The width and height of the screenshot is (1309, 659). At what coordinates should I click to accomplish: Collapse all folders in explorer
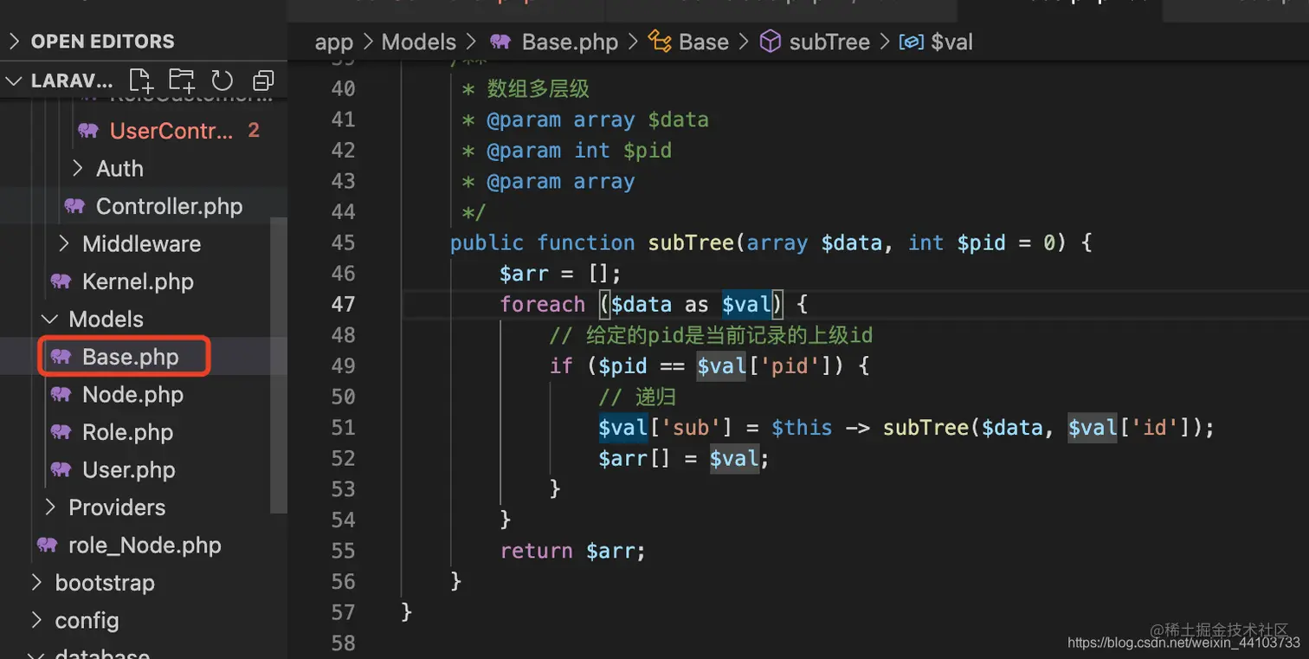263,81
